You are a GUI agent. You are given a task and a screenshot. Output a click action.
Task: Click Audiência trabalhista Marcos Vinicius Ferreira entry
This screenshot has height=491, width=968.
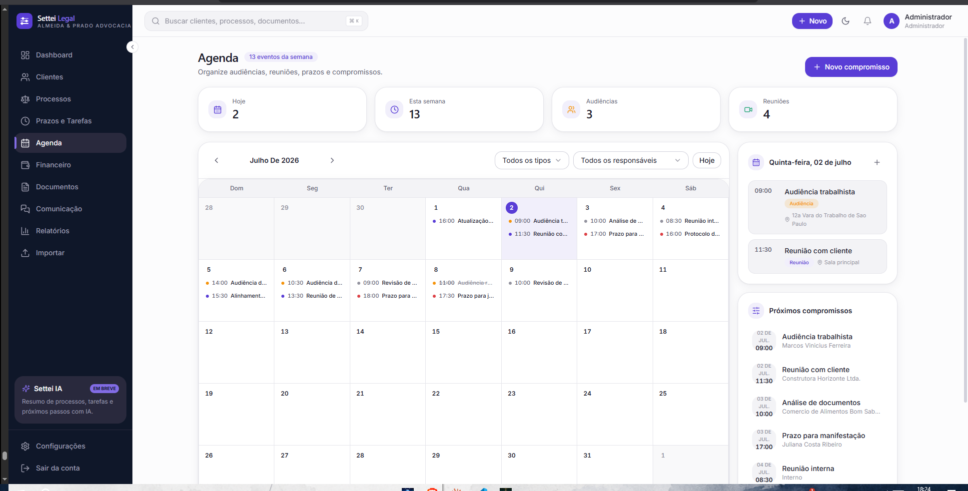(x=817, y=341)
